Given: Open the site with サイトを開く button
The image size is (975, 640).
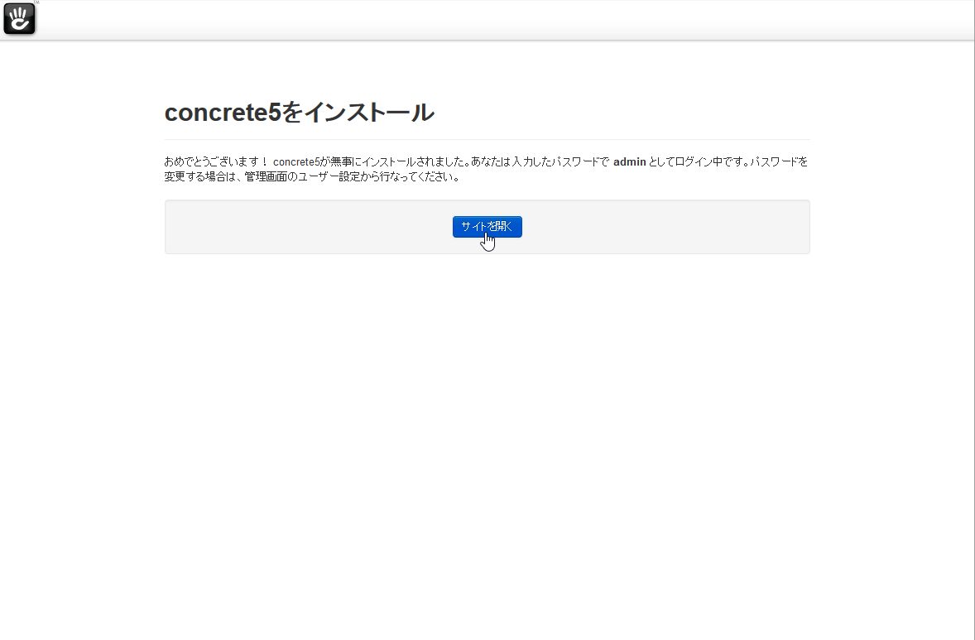Looking at the screenshot, I should point(487,226).
